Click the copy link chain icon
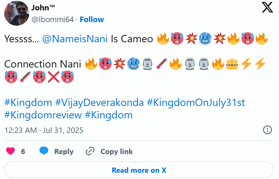 [90, 151]
